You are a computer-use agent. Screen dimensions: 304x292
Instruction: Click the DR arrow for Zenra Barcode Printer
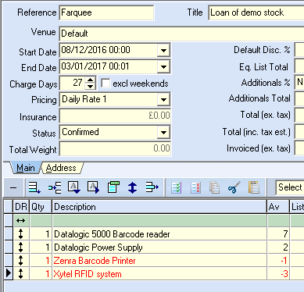[21, 260]
